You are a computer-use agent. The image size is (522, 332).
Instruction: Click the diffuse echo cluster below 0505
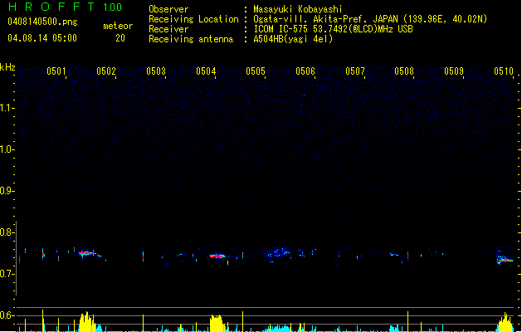(279, 253)
